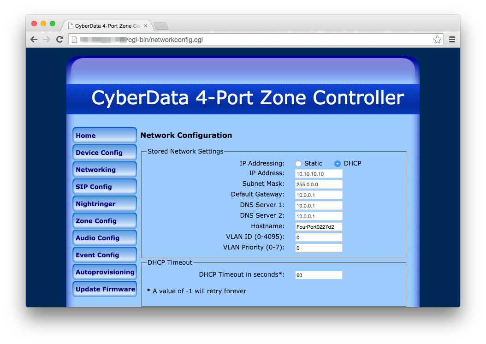Open the Zone Config section
Image resolution: width=486 pixels, height=344 pixels.
click(104, 220)
